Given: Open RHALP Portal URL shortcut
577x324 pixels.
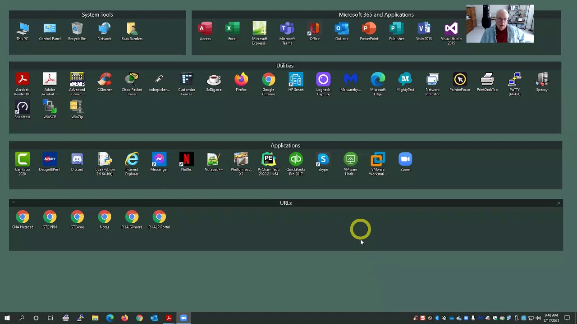Looking at the screenshot, I should [x=159, y=220].
